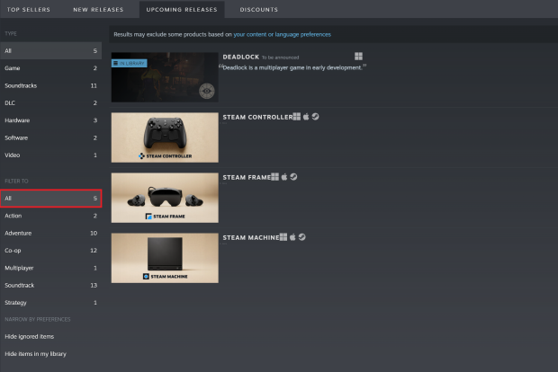558x372 pixels.
Task: Click the SteamOS icon beside Steam Frame
Action: (293, 177)
